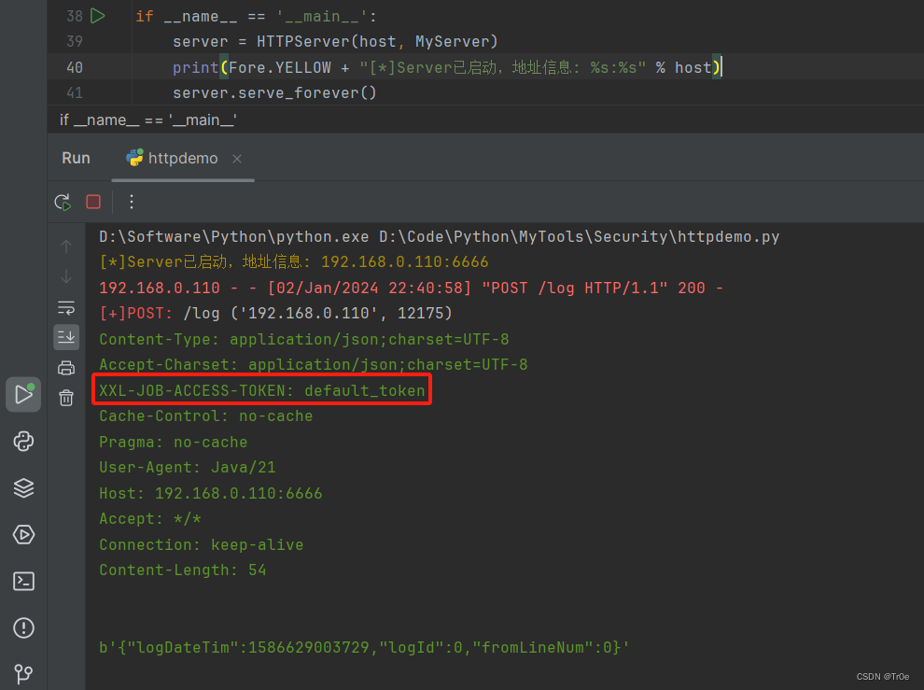Open the more actions three-dot menu
The image size is (924, 690).
pyautogui.click(x=132, y=202)
